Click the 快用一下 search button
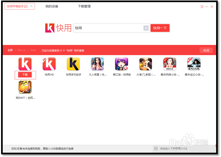 tap(160, 27)
